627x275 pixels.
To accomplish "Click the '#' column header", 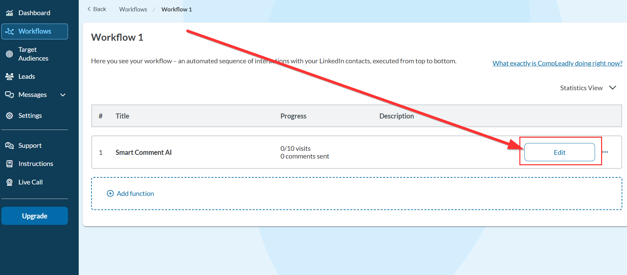I will coord(101,116).
